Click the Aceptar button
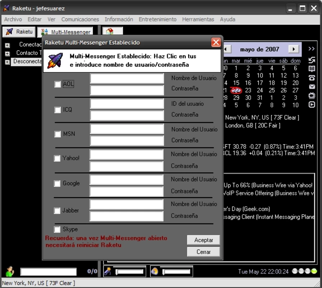 tap(204, 240)
